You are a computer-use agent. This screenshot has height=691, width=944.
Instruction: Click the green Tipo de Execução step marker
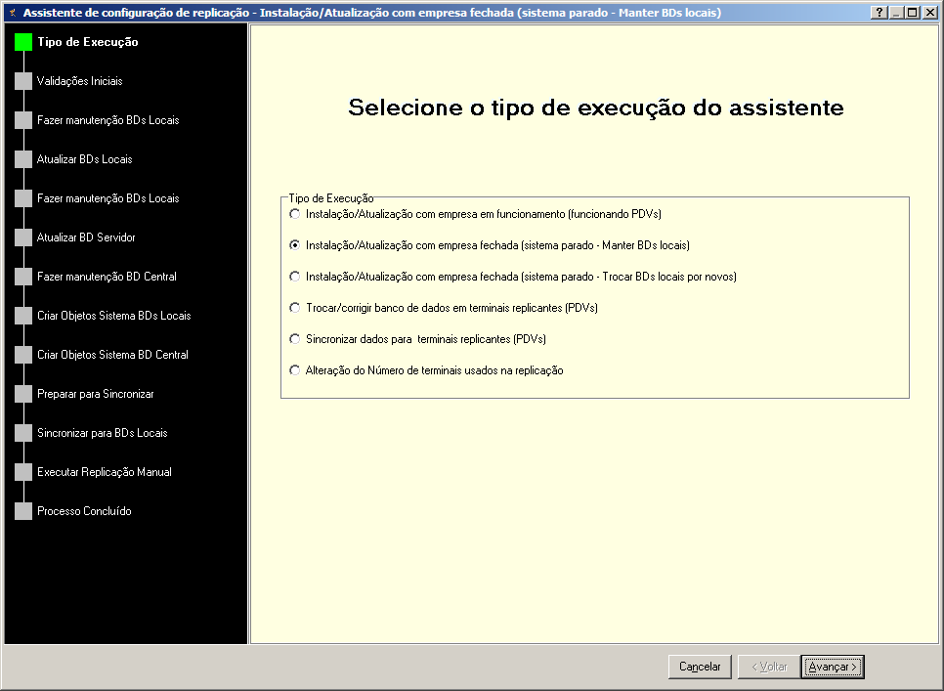point(23,42)
